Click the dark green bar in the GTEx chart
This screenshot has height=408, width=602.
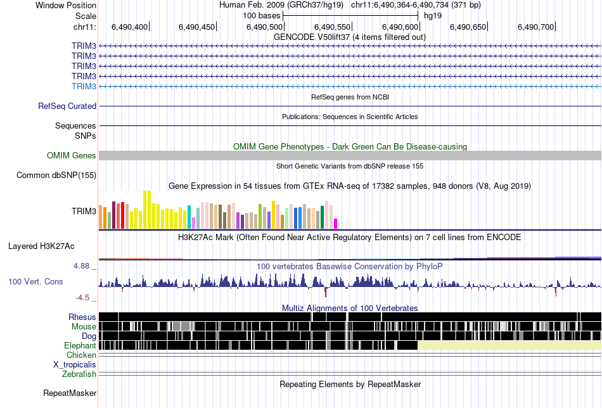click(322, 218)
